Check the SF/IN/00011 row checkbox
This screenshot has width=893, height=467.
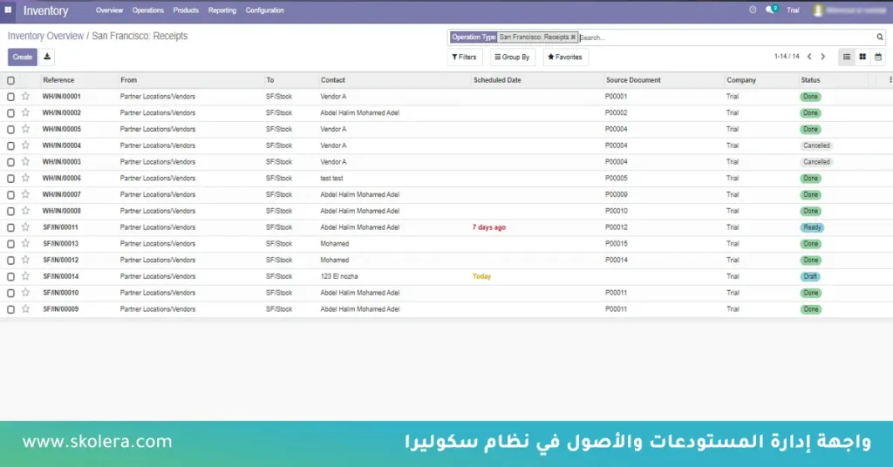click(x=10, y=227)
